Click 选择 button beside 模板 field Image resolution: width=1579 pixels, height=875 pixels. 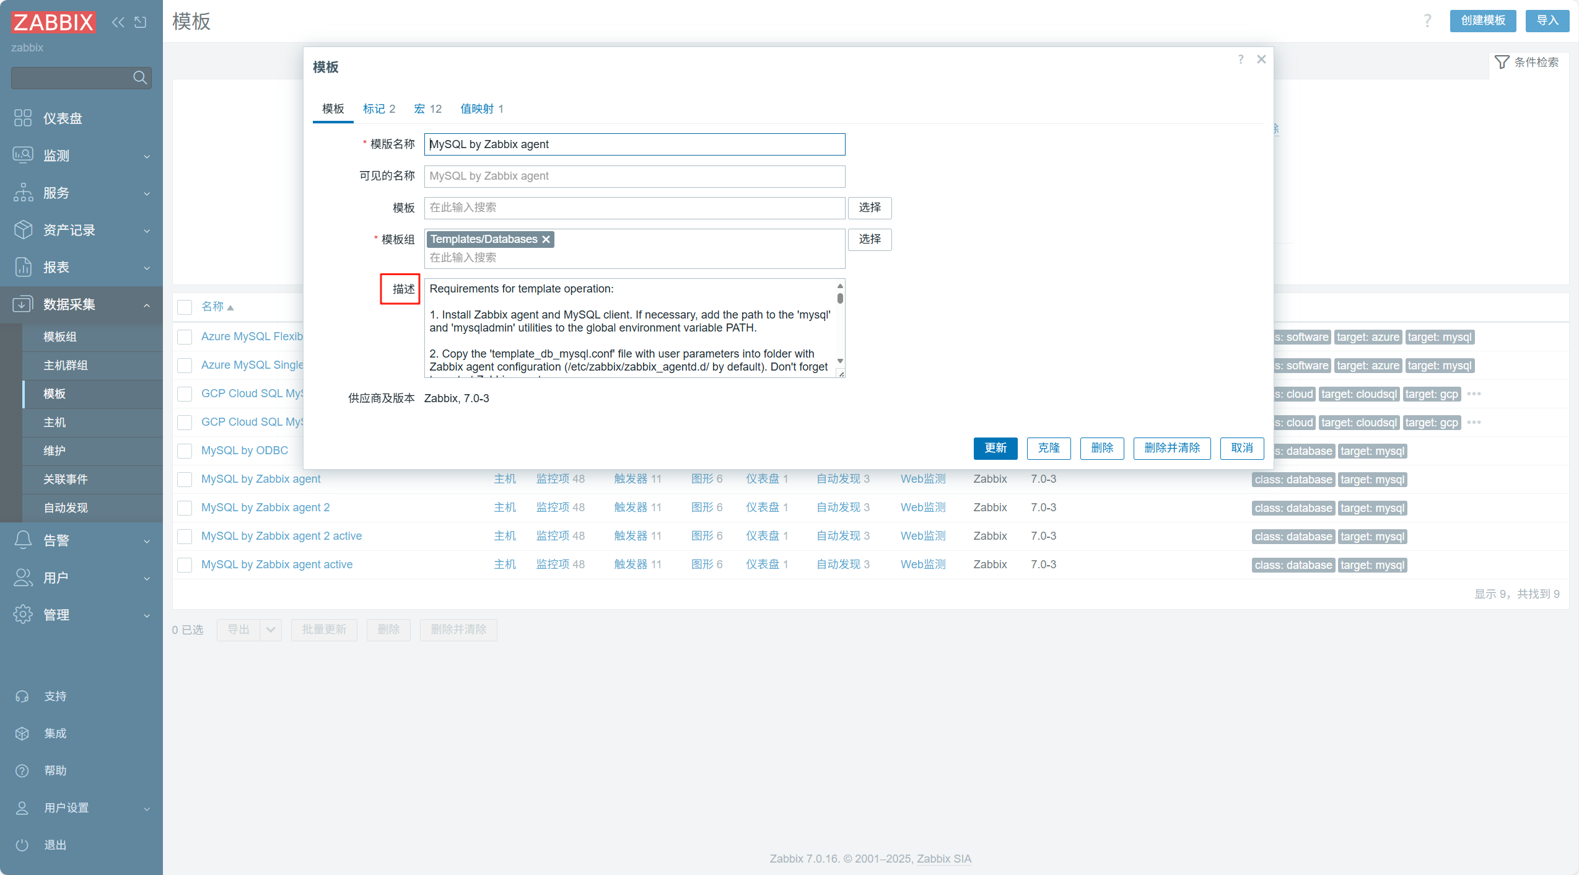(870, 208)
